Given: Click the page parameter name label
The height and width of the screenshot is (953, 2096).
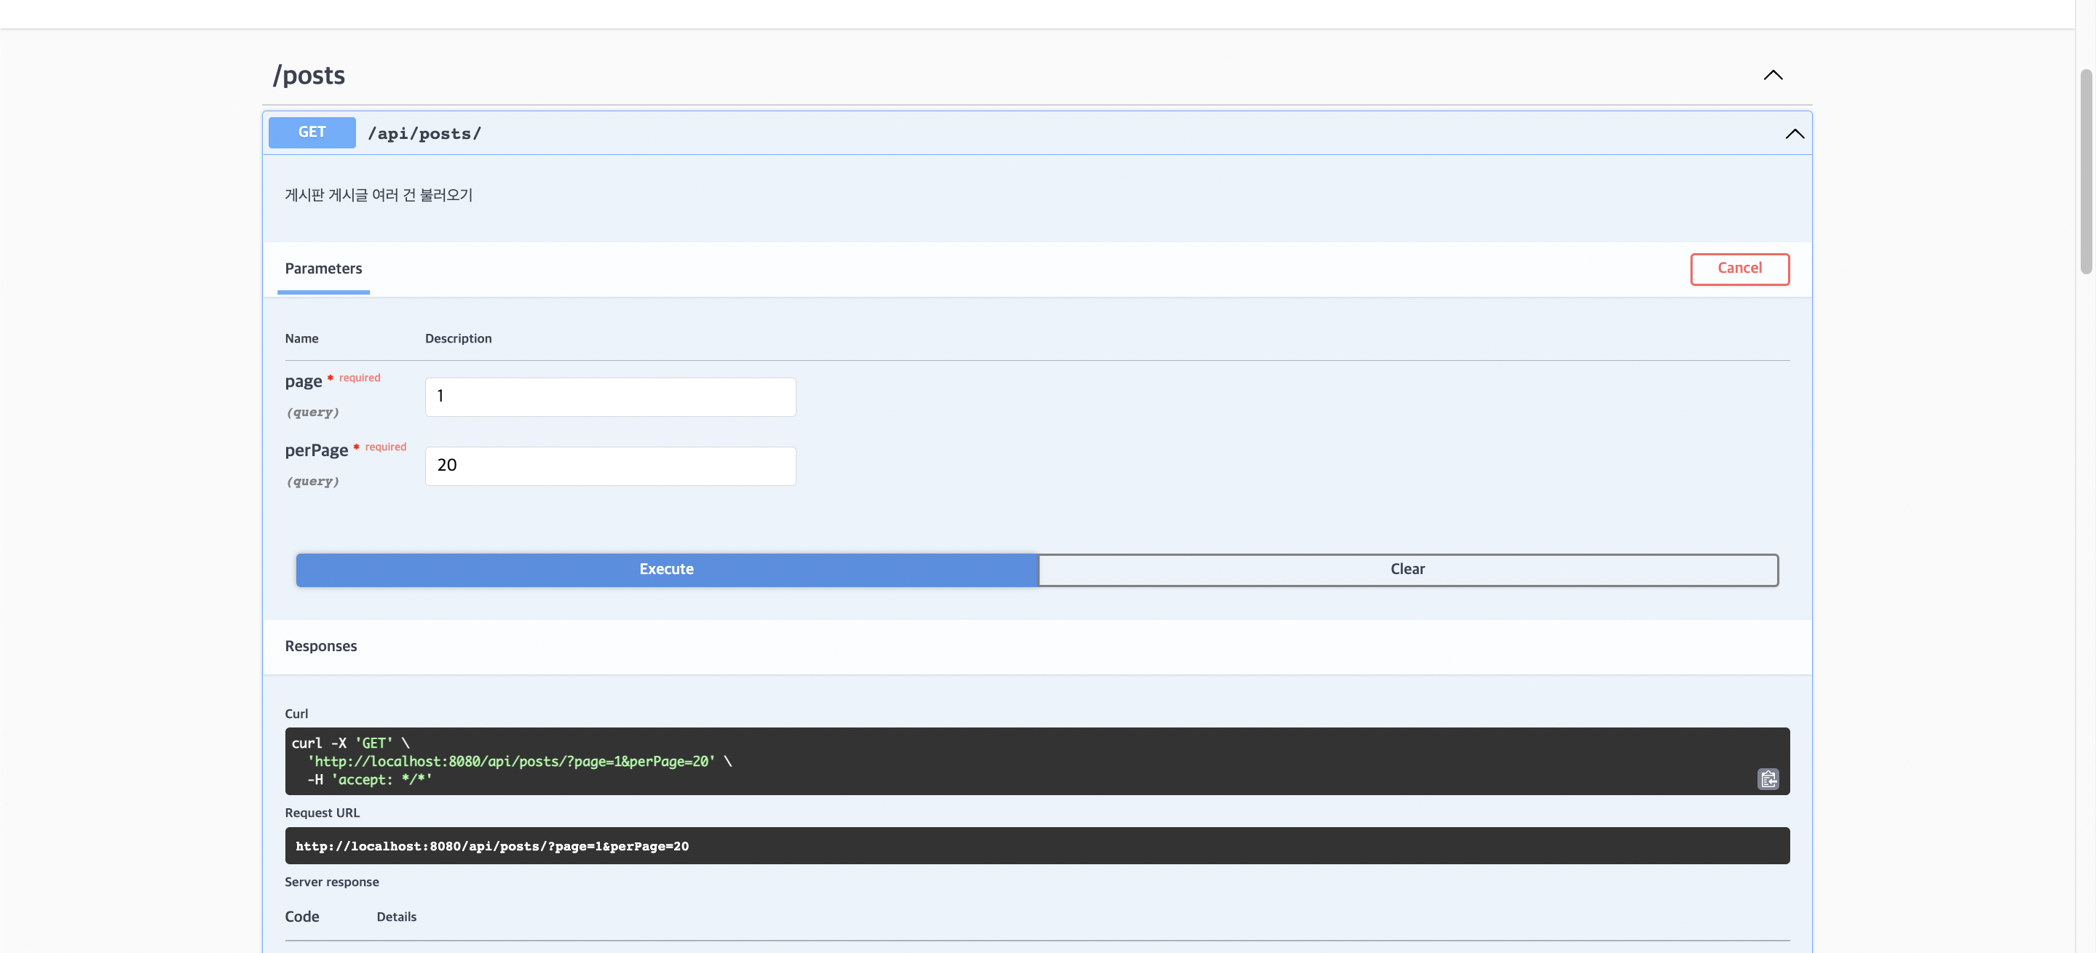Looking at the screenshot, I should click(303, 380).
